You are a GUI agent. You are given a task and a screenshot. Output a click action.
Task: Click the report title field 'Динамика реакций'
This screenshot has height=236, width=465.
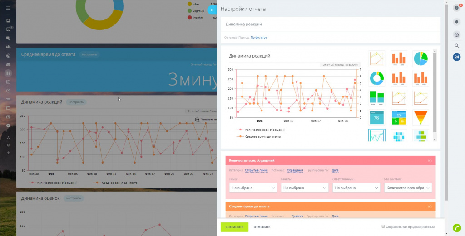pos(331,24)
